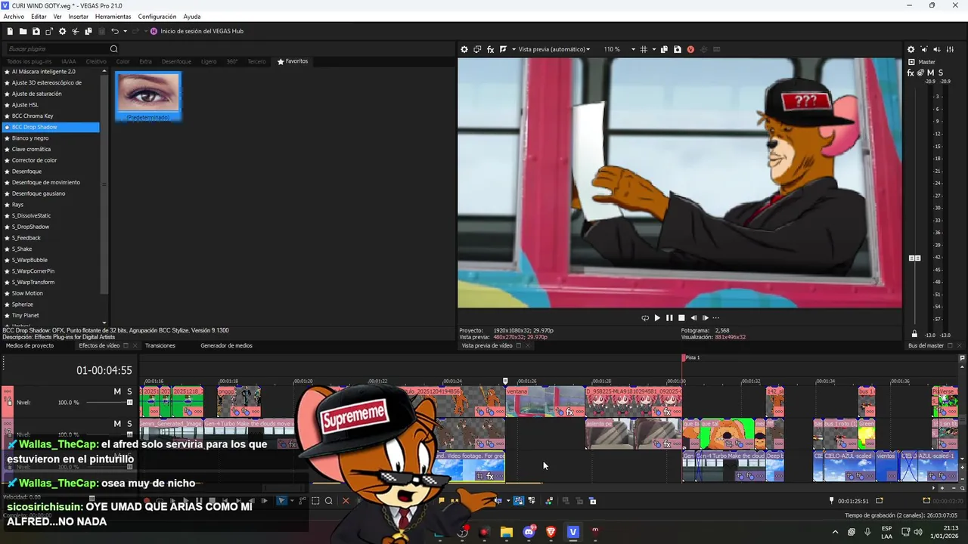Sign in to VEGAS Hub
968x544 pixels.
pos(197,31)
